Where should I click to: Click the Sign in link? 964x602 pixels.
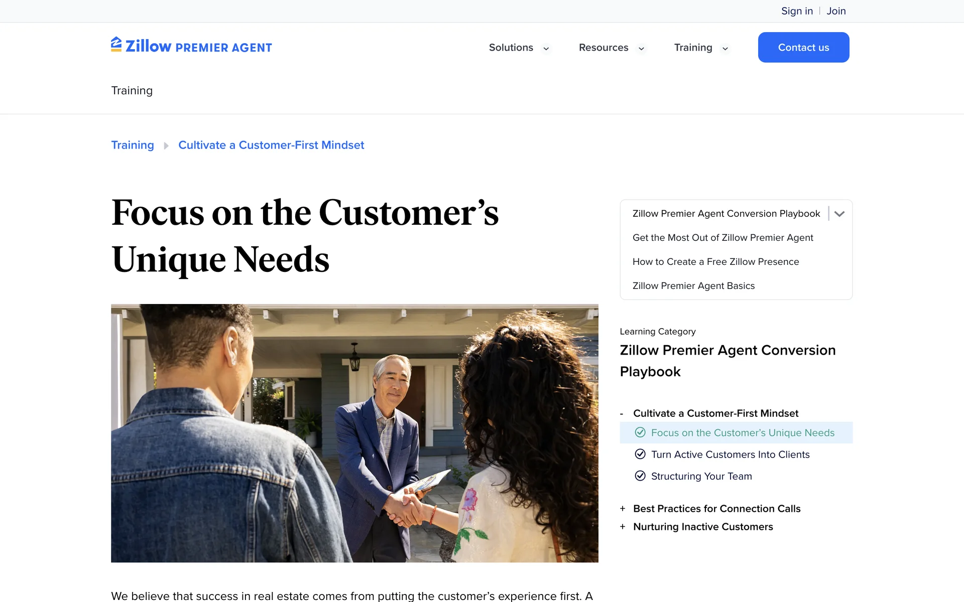coord(797,11)
